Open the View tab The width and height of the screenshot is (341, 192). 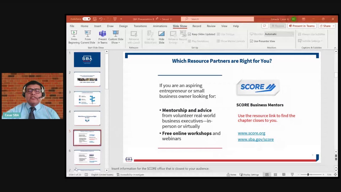tap(224, 26)
